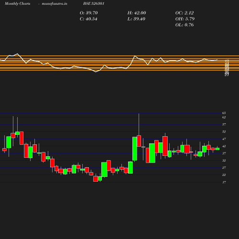Click the 57 price axis label

[224, 124]
